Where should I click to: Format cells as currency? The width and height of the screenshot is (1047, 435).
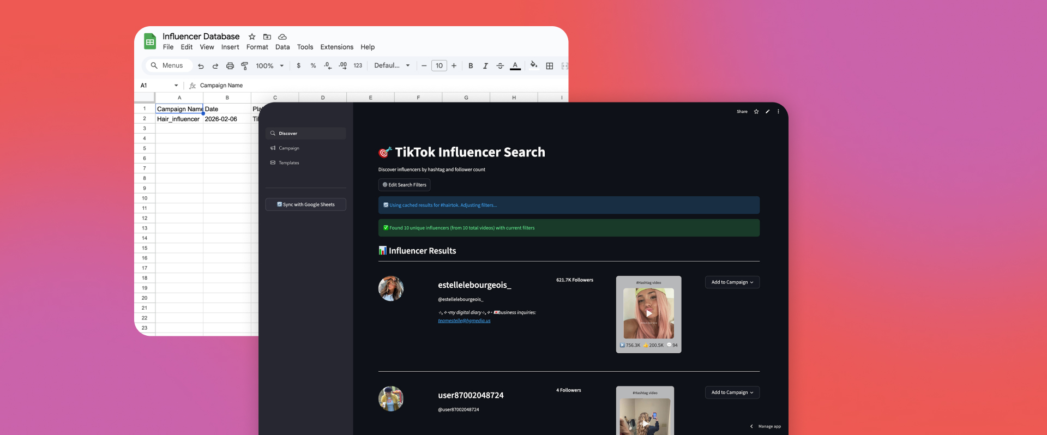(x=298, y=66)
